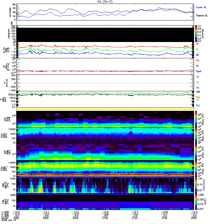210x224 pixels.
Task: Click the SST electron spectrogram panel
Action: coord(105,152)
